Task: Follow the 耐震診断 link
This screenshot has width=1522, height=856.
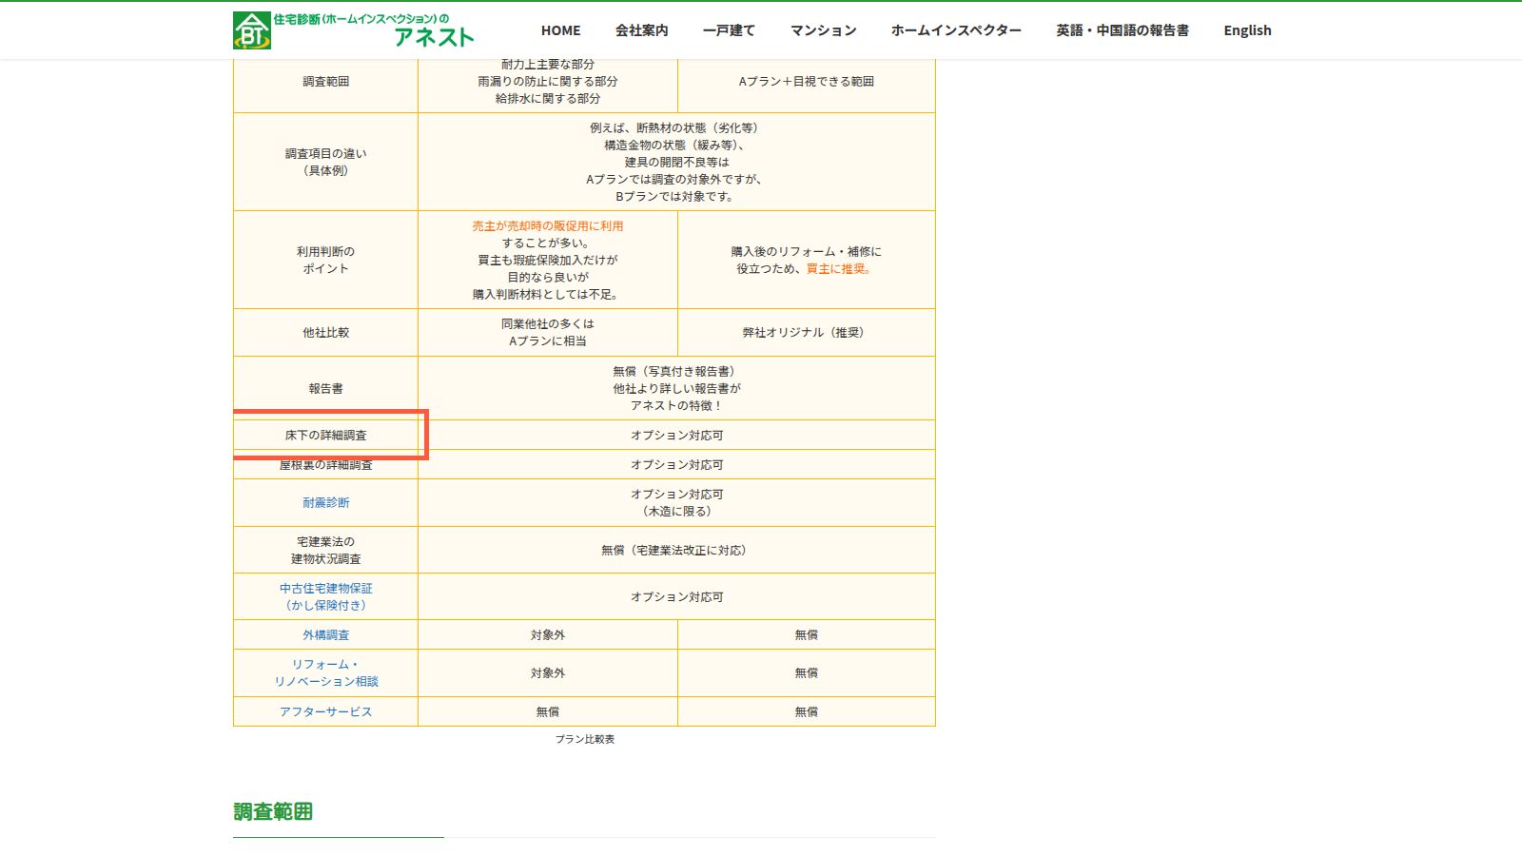Action: pos(326,502)
